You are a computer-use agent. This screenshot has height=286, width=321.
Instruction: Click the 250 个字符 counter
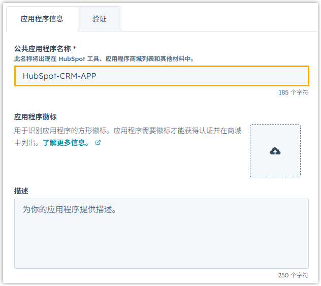point(293,275)
